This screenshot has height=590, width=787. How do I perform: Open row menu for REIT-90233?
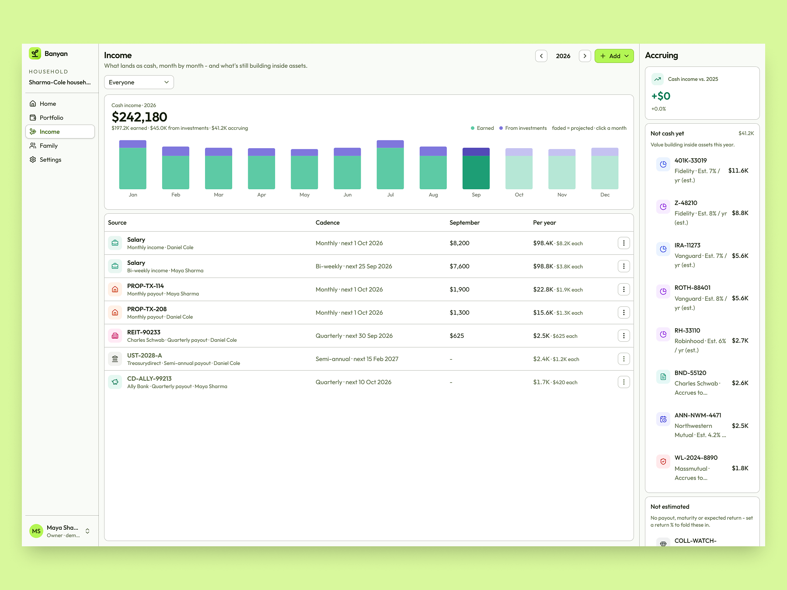pyautogui.click(x=624, y=336)
